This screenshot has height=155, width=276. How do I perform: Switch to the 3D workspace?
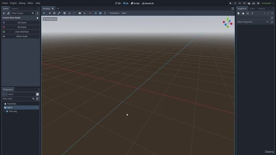pos(125,3)
